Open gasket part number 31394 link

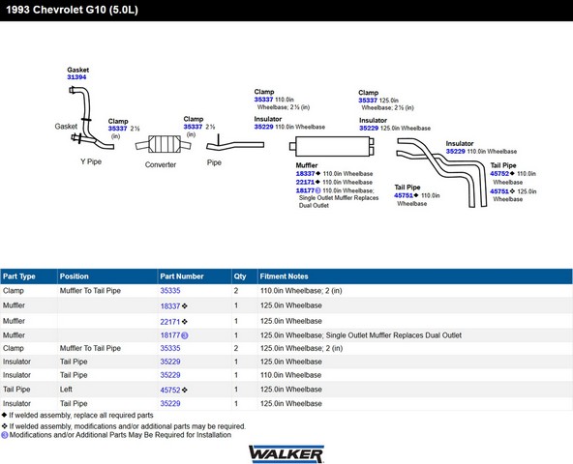coord(76,77)
